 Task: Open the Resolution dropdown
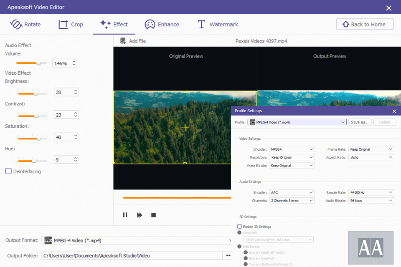pos(292,157)
